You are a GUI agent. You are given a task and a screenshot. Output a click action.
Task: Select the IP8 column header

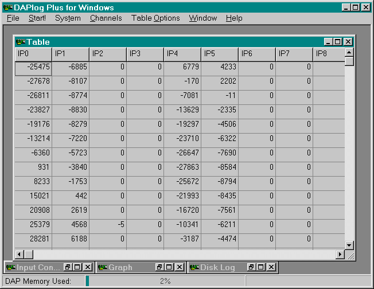click(x=329, y=54)
